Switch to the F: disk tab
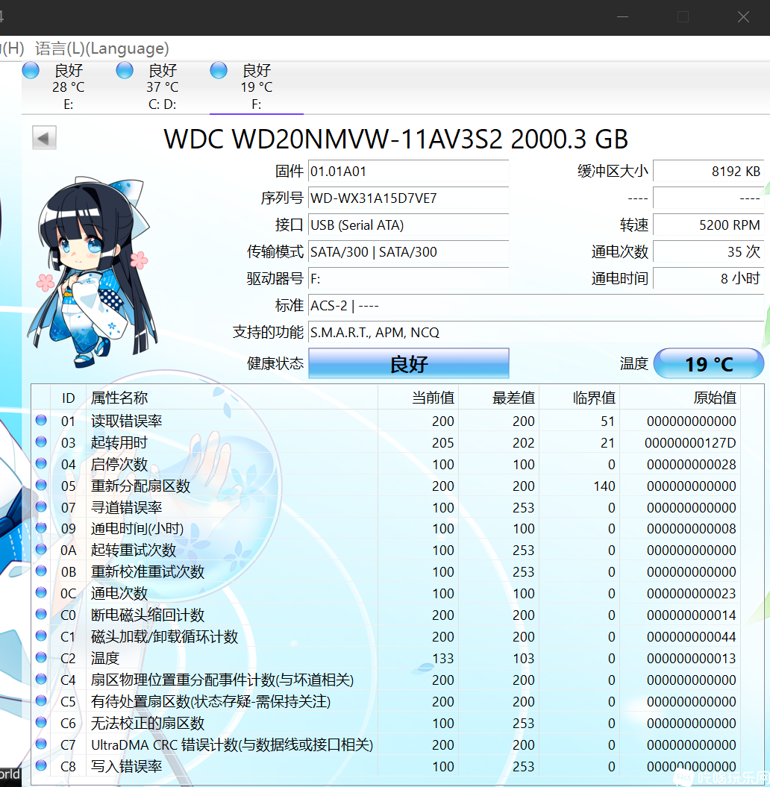 pyautogui.click(x=257, y=87)
